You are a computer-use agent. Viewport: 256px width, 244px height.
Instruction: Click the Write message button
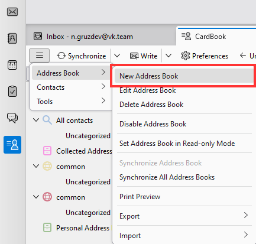144,56
